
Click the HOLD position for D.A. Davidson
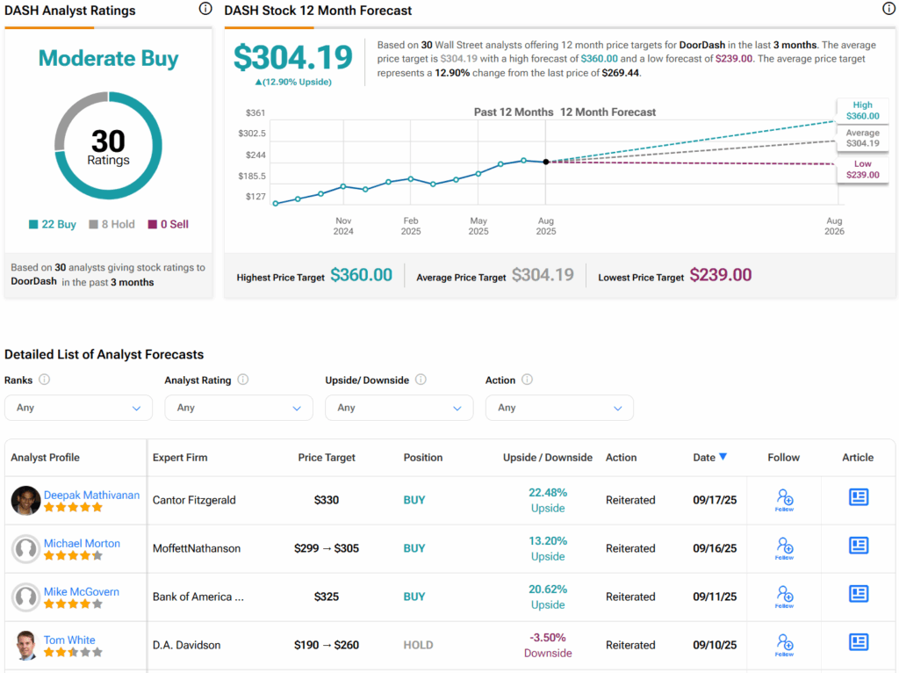tap(418, 645)
